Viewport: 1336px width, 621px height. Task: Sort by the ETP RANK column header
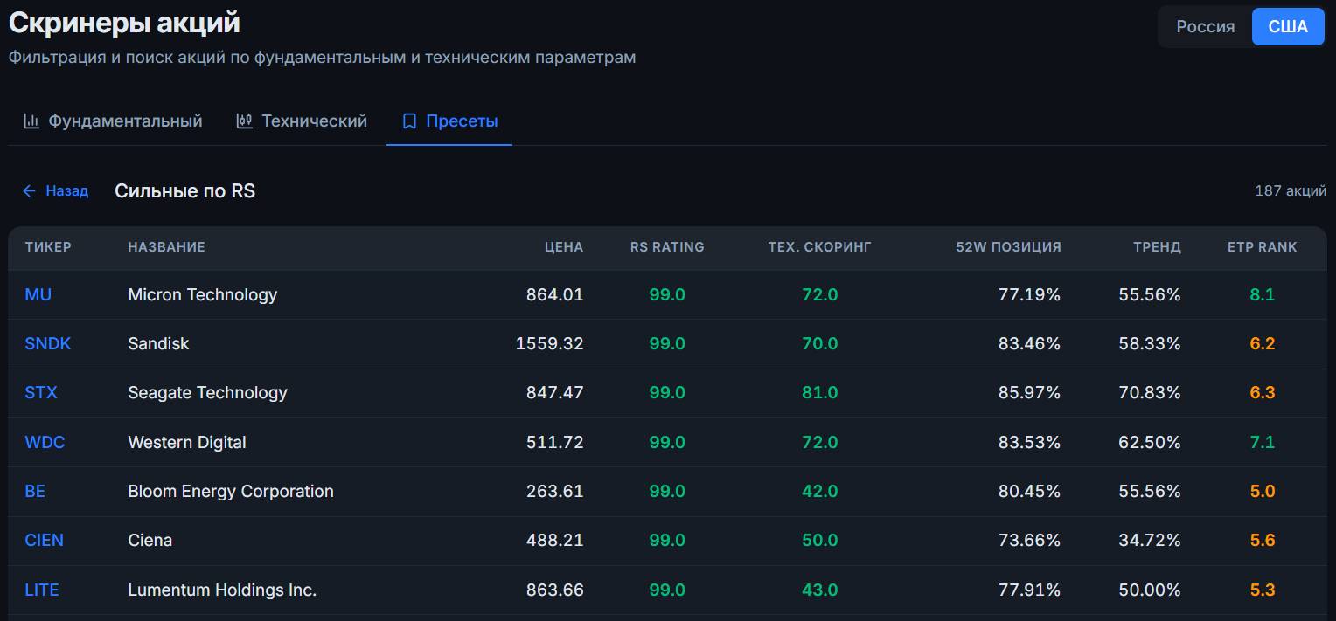pyautogui.click(x=1263, y=247)
